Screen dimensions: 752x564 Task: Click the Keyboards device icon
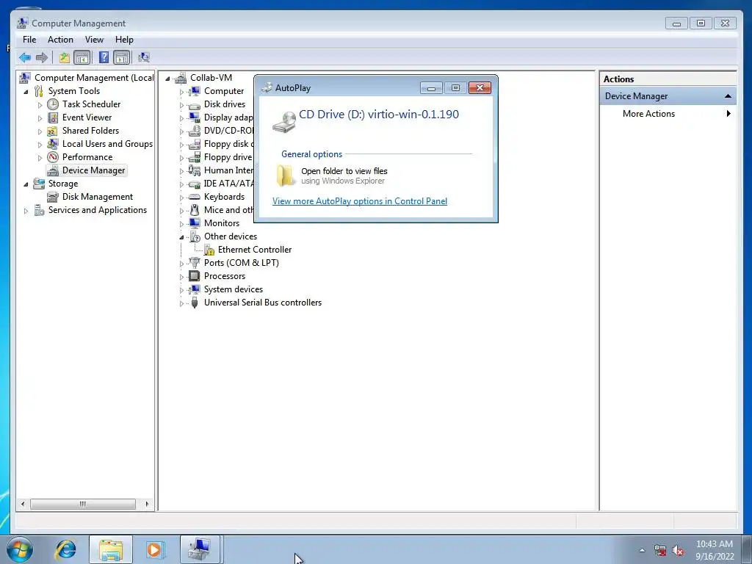(194, 197)
